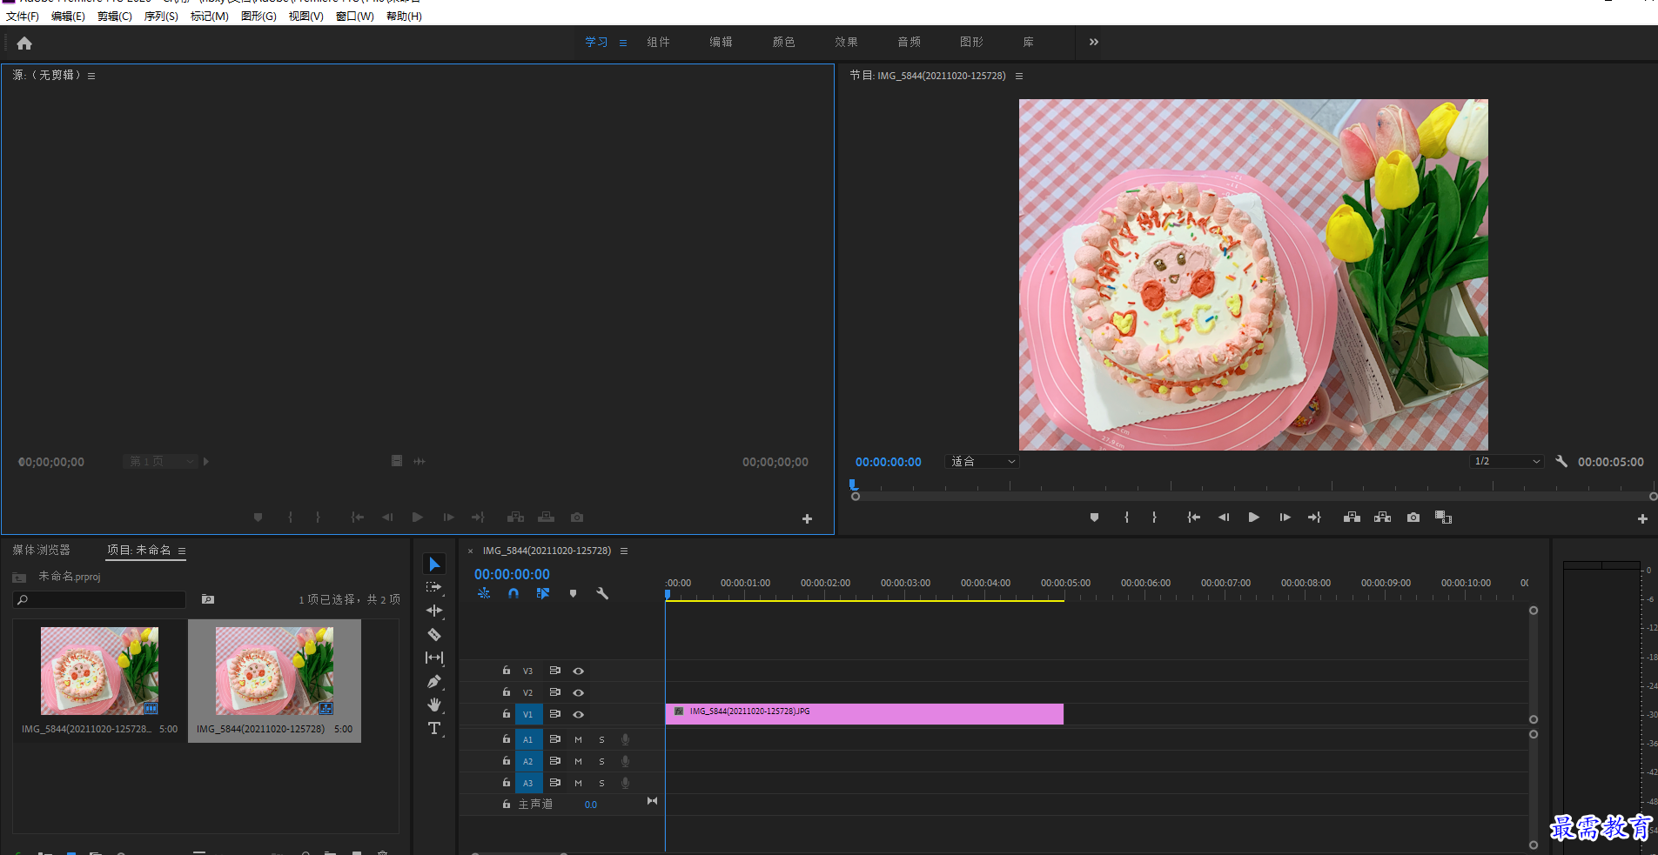Click project search input field
Screen dimensions: 1658x855
[x=99, y=599]
